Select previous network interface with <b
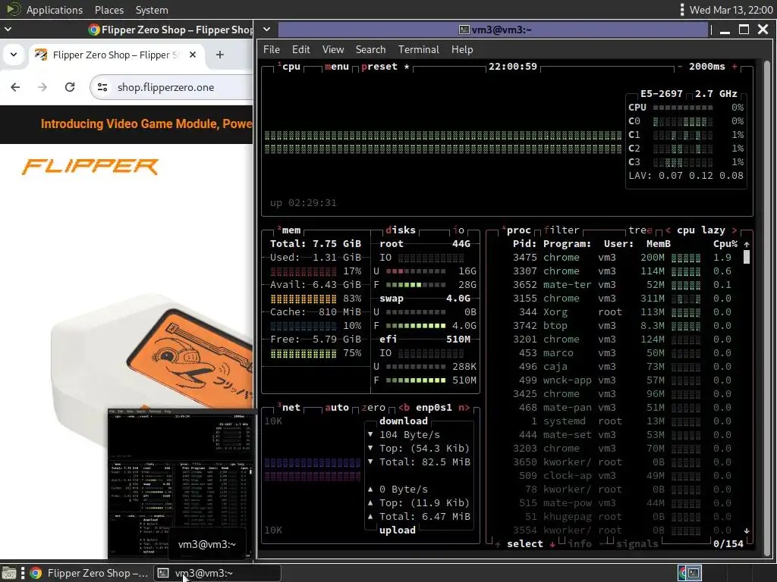This screenshot has width=777, height=582. 404,407
